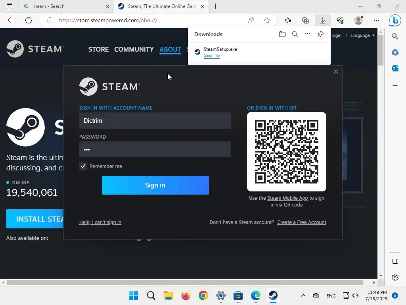The image size is (406, 305).
Task: Launch Firefox from the taskbar
Action: tap(186, 295)
